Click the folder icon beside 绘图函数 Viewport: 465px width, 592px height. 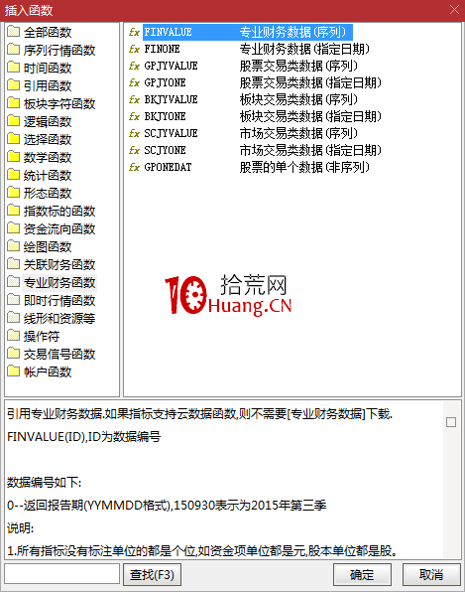coord(14,245)
